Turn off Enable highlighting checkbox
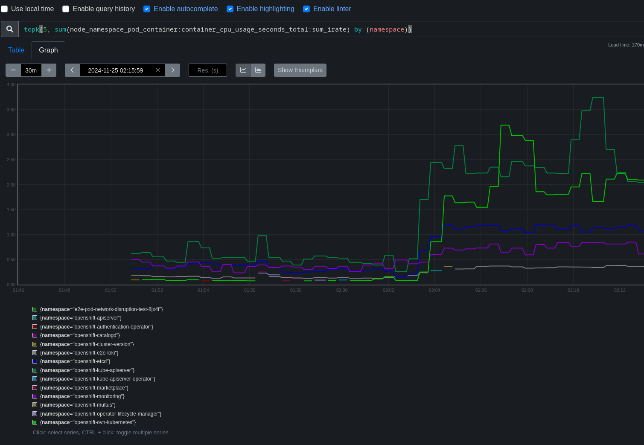 (x=230, y=9)
